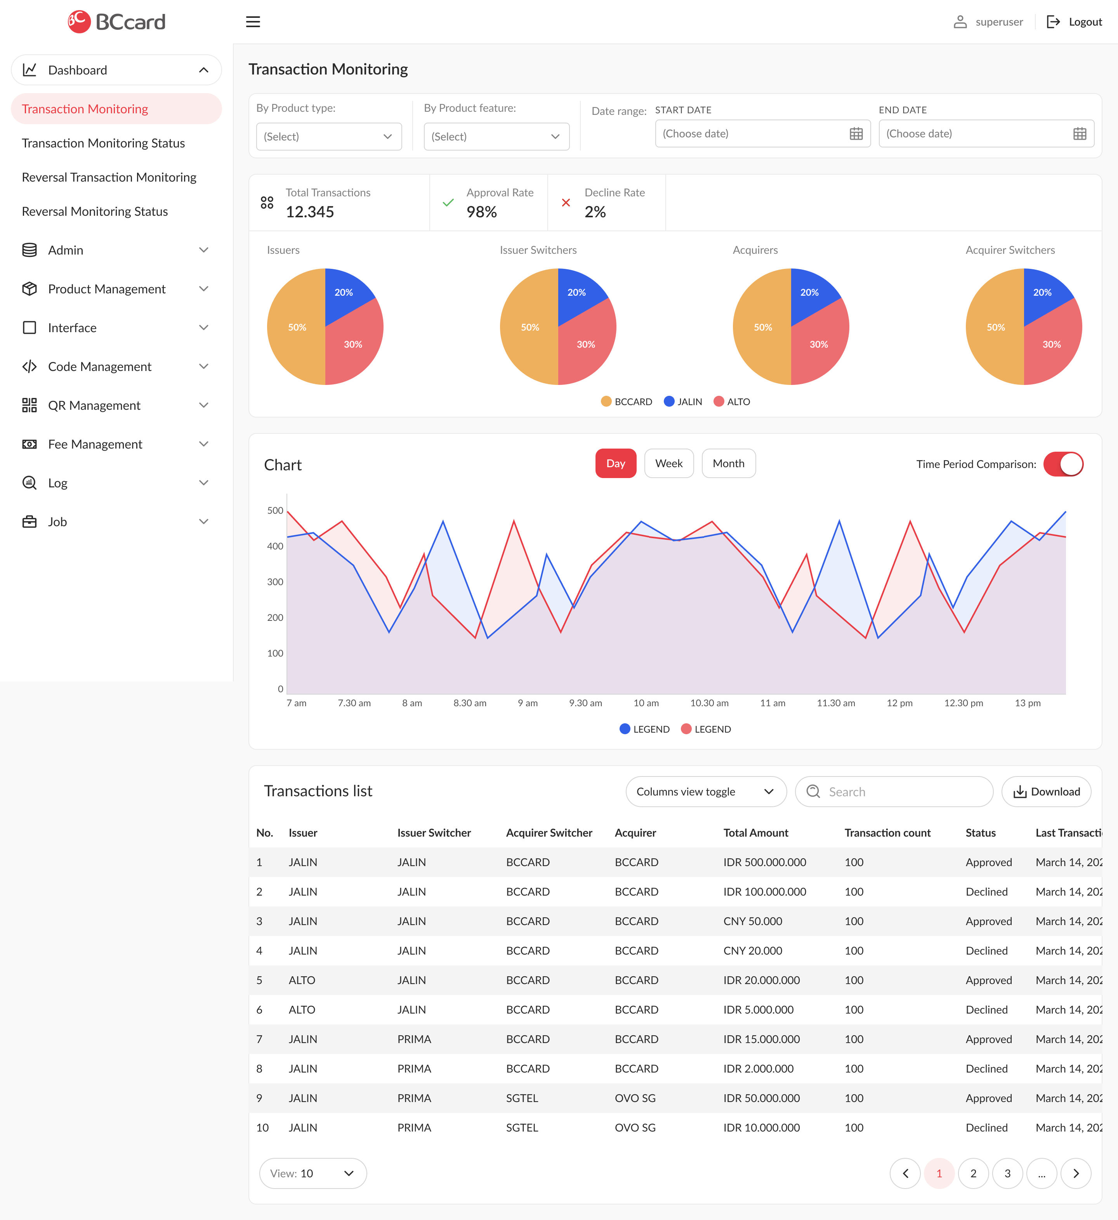Click the Dashboard chart icon
The height and width of the screenshot is (1220, 1118).
click(30, 69)
